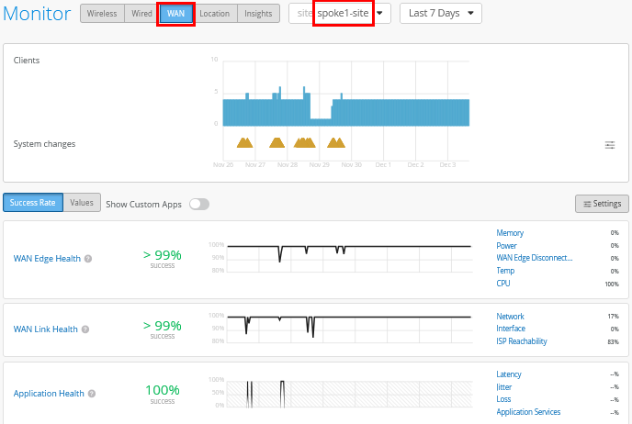Open the Last 7 Days time range dropdown
The height and width of the screenshot is (424, 632).
click(x=441, y=13)
